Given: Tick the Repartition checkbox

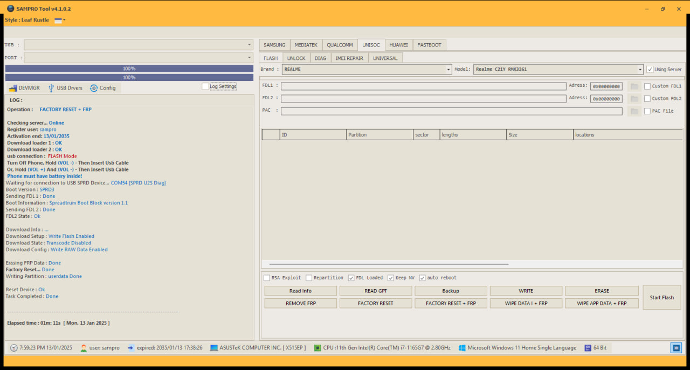Looking at the screenshot, I should click(309, 278).
